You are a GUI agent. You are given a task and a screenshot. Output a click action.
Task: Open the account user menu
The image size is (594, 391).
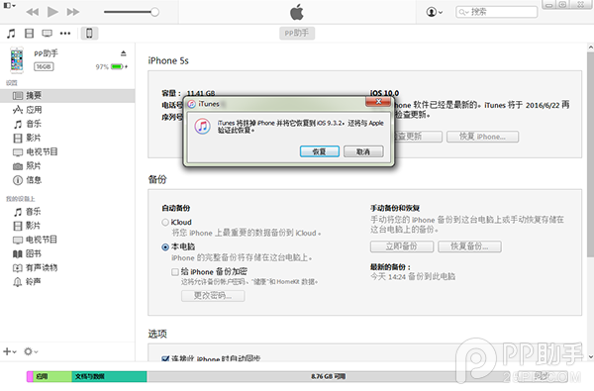coord(435,12)
